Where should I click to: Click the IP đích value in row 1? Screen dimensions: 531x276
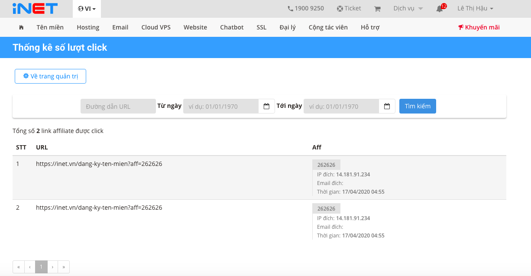(353, 175)
